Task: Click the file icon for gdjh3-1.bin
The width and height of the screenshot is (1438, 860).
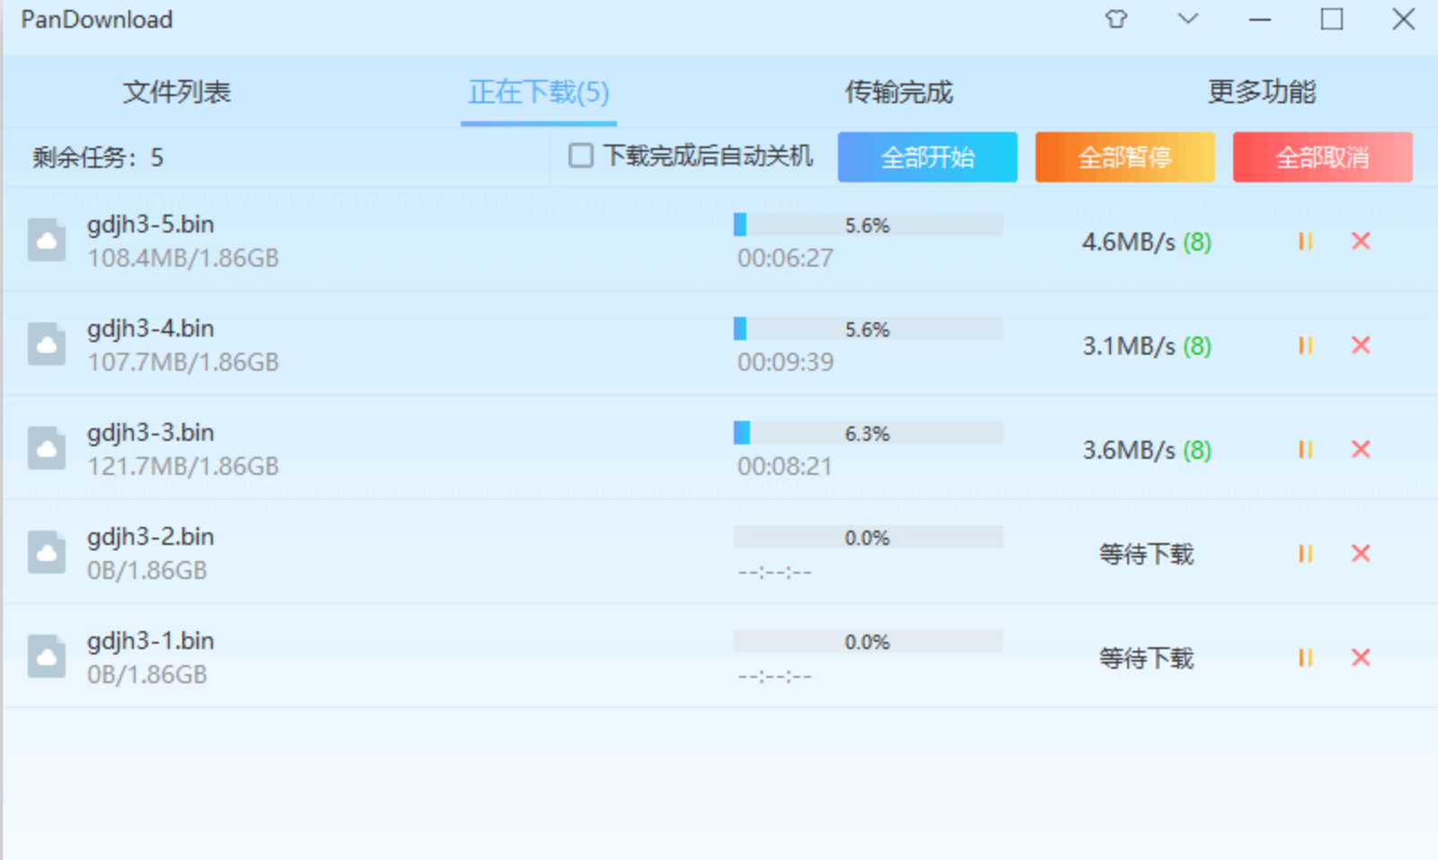Action: [47, 656]
